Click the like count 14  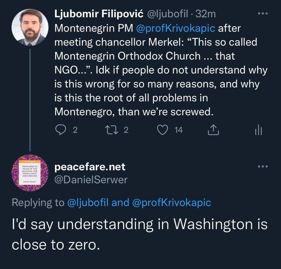click(x=179, y=130)
